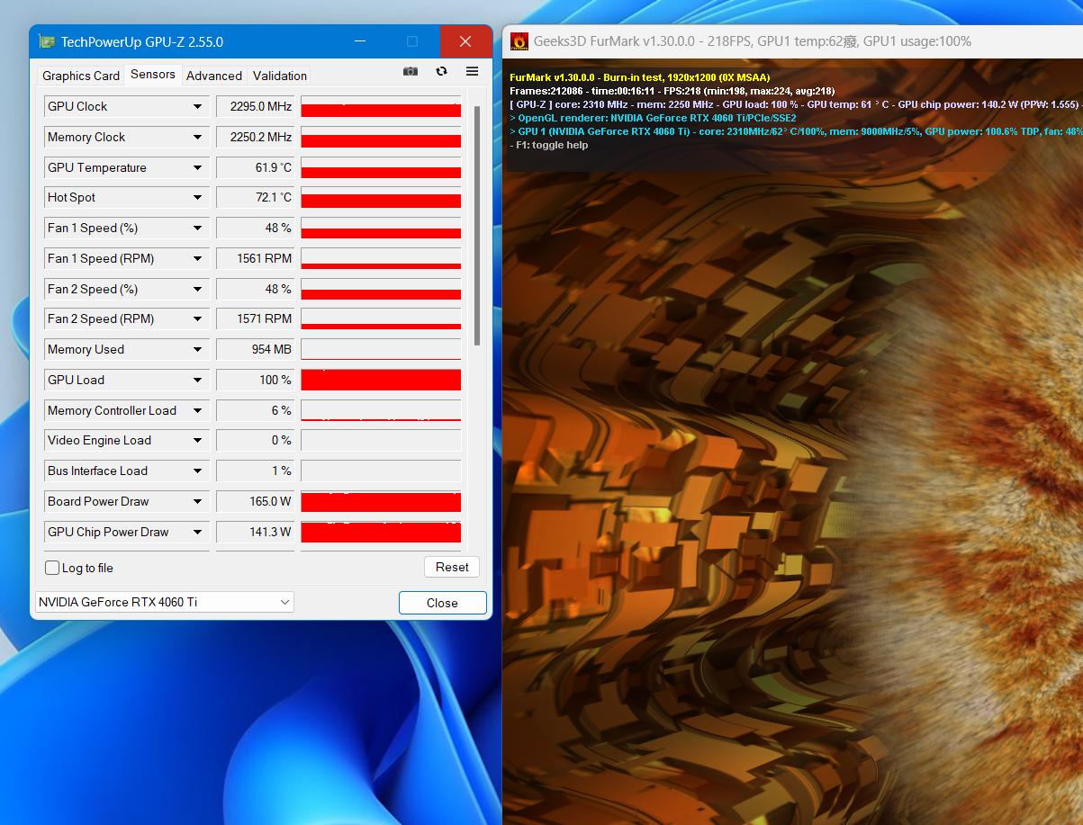Open the Fan 1 Speed (RPM) dropdown
This screenshot has width=1083, height=825.
(x=197, y=259)
